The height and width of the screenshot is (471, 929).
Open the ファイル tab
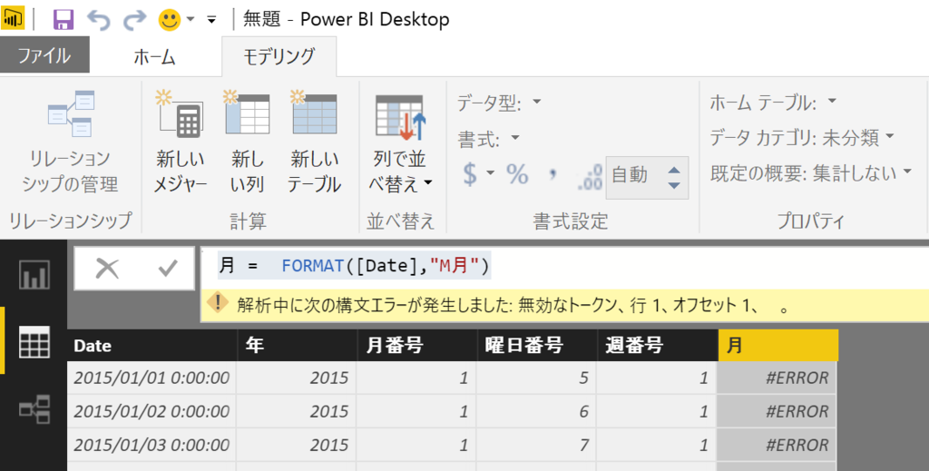[x=44, y=55]
